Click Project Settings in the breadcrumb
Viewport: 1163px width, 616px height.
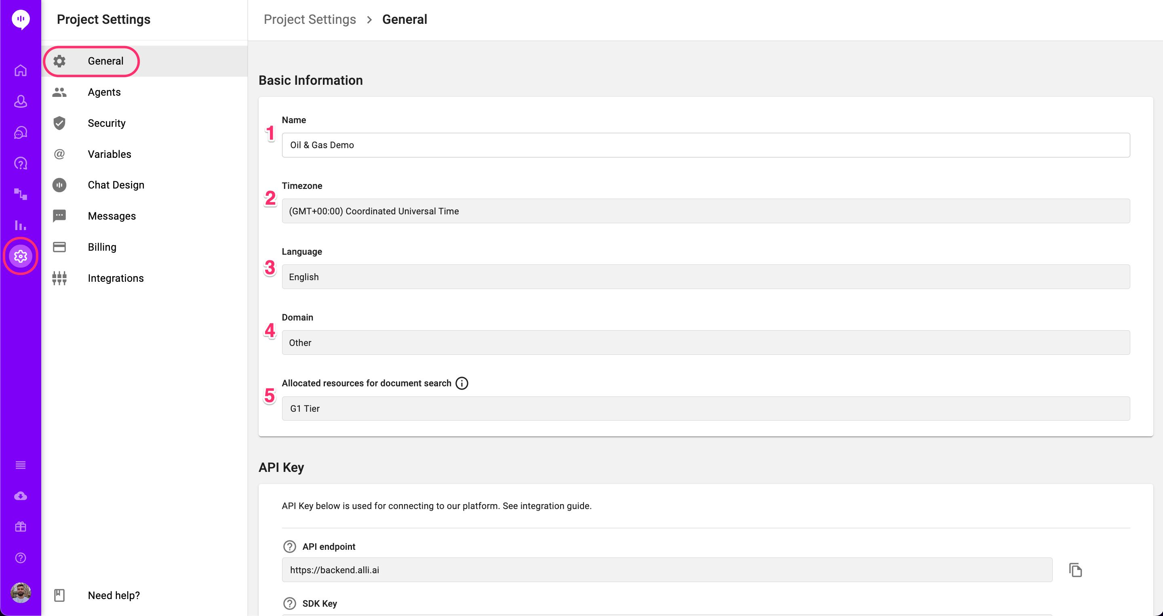coord(310,19)
